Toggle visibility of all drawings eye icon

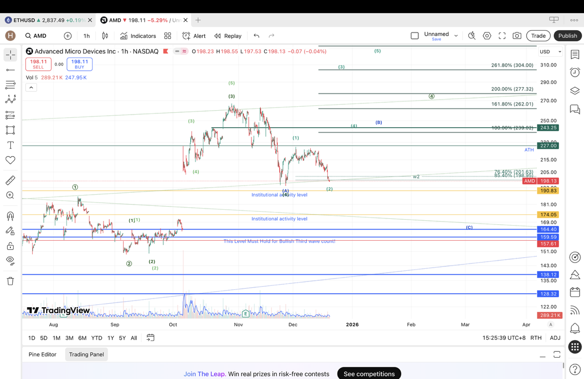point(10,261)
